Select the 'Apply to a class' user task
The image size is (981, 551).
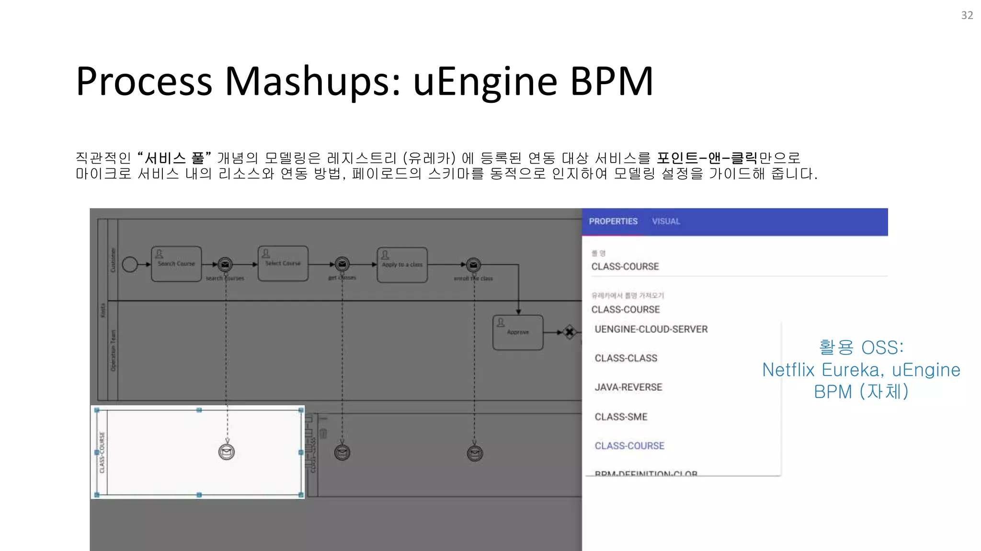(x=402, y=264)
